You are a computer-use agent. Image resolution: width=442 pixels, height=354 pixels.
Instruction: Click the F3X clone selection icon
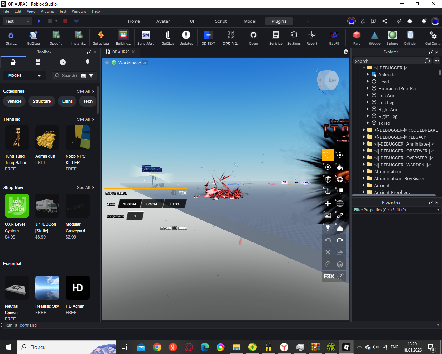tap(328, 264)
